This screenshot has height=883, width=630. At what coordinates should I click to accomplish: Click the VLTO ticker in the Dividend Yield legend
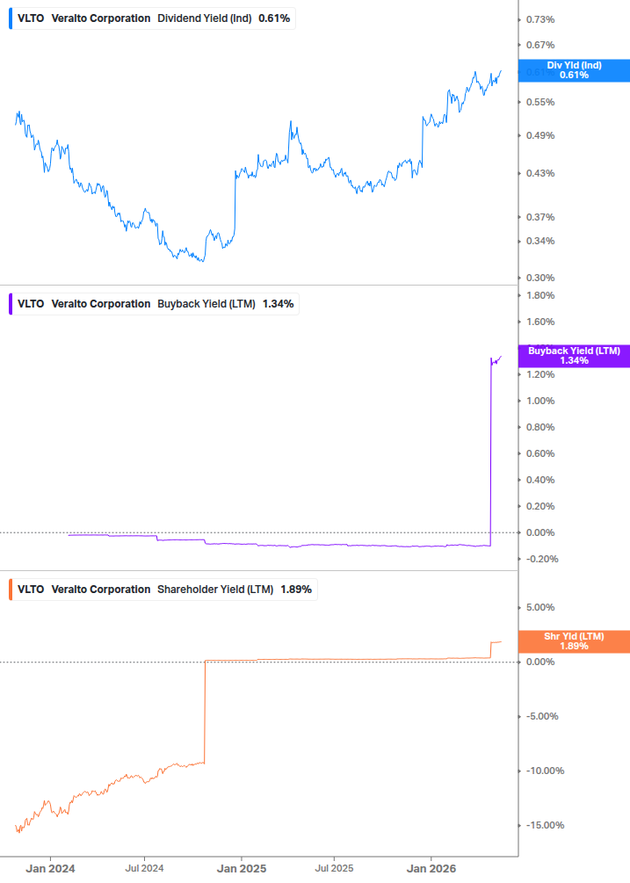point(31,18)
